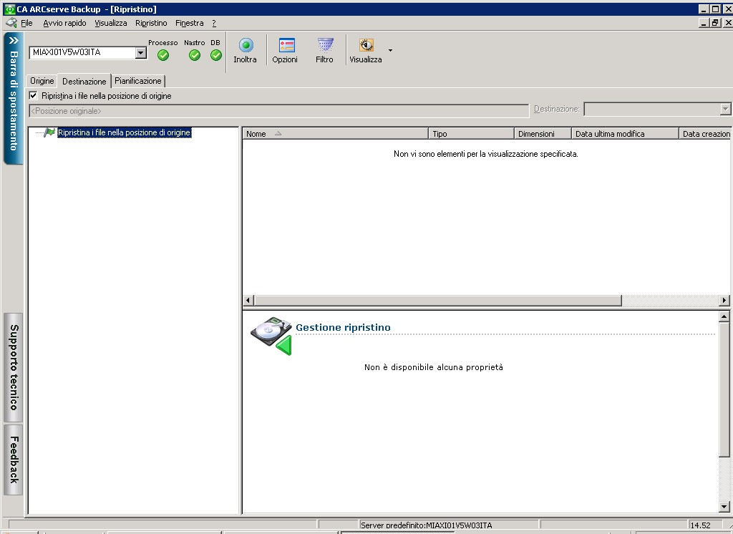Open the Opzioni toolbar icon
This screenshot has width=733, height=534.
click(286, 46)
